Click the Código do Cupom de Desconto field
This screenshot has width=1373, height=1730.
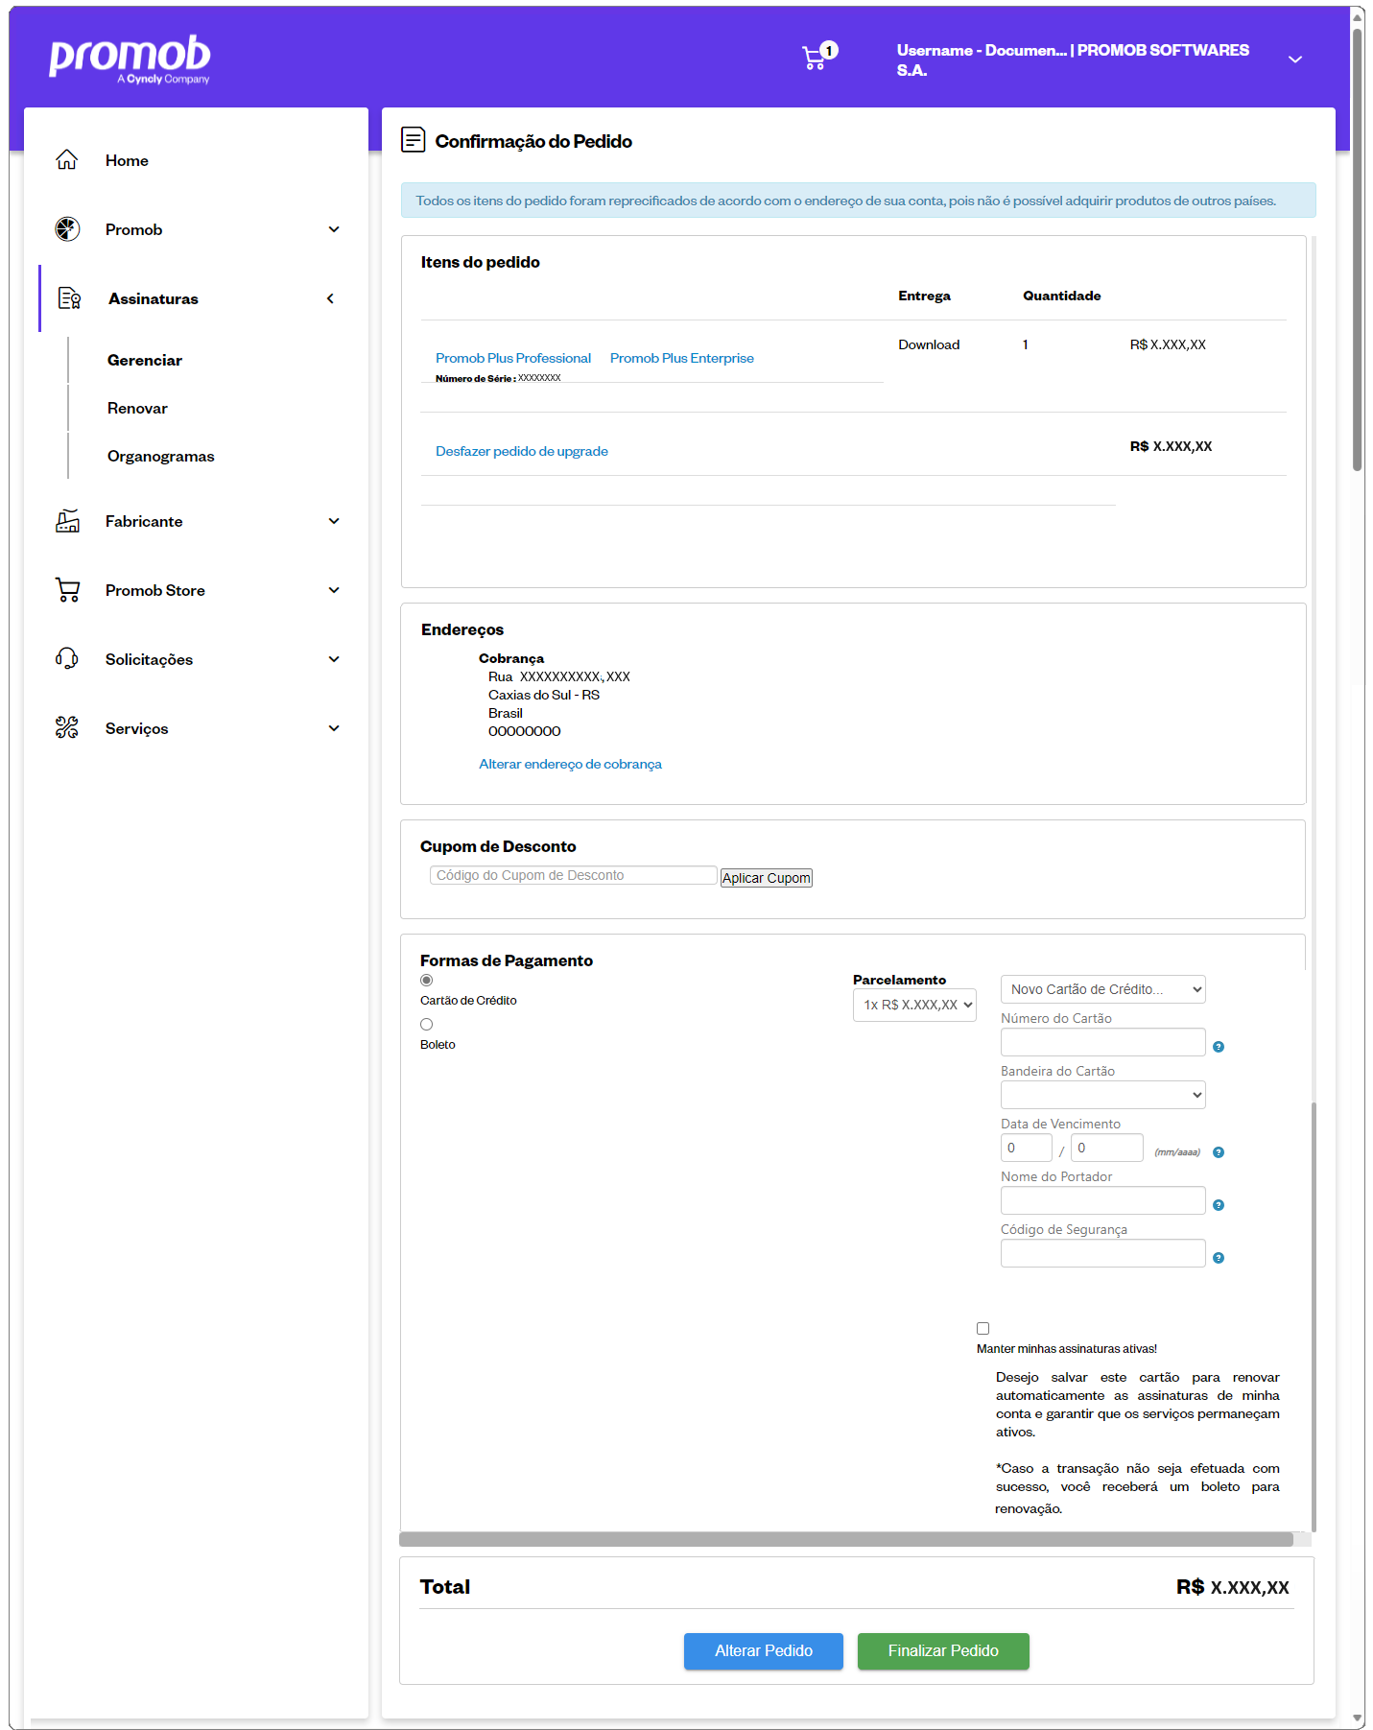tap(574, 875)
